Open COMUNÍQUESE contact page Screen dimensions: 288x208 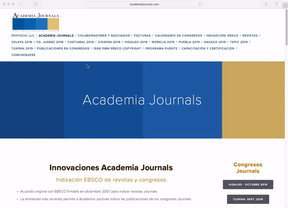[x=23, y=55]
